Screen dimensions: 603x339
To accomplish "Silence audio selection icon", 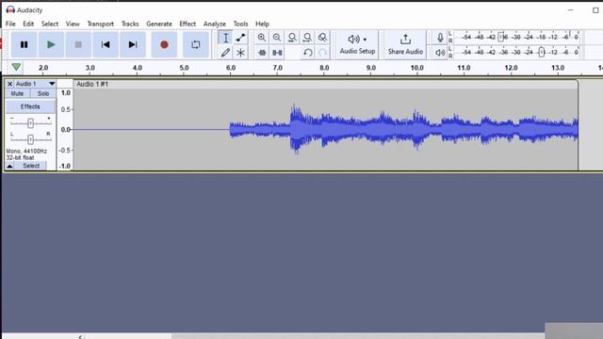I will click(277, 53).
